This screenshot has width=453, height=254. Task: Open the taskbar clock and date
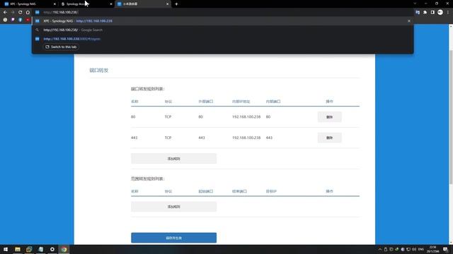[432, 249]
